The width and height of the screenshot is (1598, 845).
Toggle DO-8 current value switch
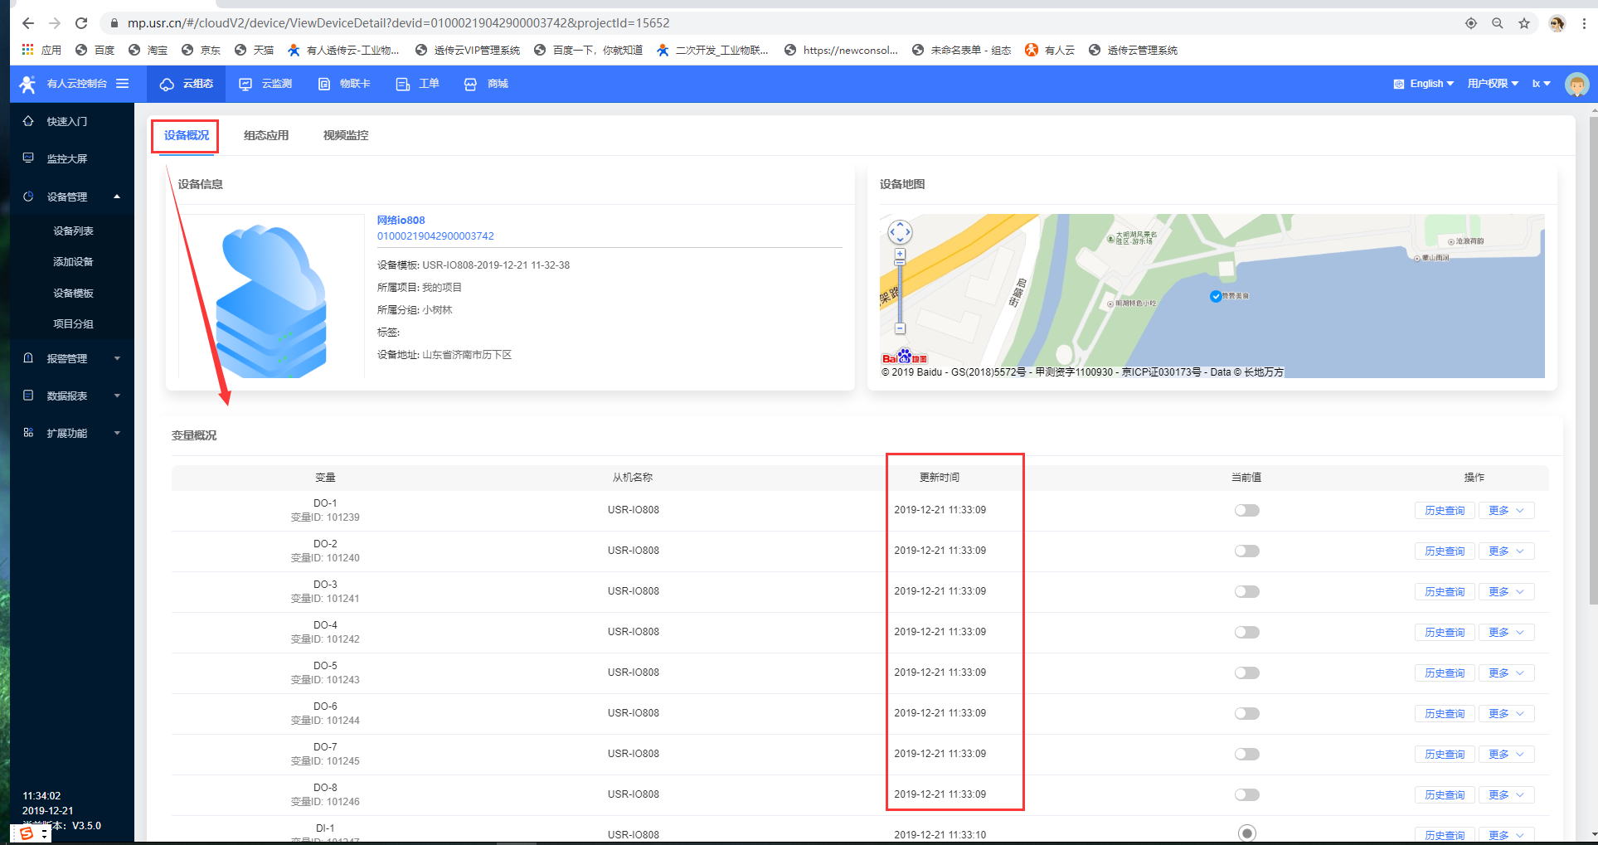pos(1246,794)
